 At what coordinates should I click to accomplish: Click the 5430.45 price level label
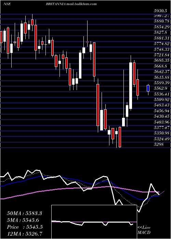point(162,117)
